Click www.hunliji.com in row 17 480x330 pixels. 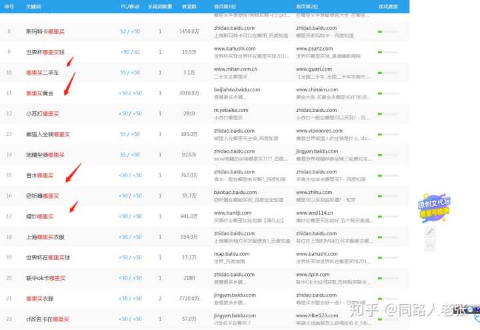click(233, 213)
